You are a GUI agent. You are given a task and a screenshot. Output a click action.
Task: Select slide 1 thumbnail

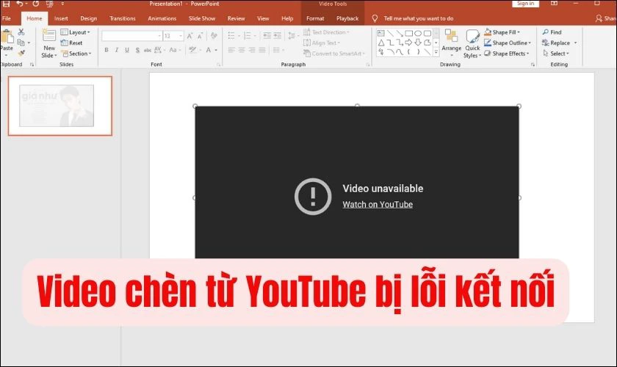click(x=60, y=106)
